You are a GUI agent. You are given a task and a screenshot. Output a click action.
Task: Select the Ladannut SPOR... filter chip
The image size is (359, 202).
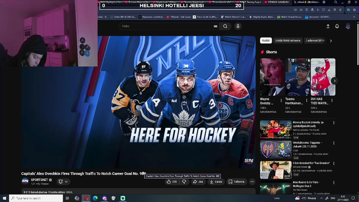click(316, 41)
